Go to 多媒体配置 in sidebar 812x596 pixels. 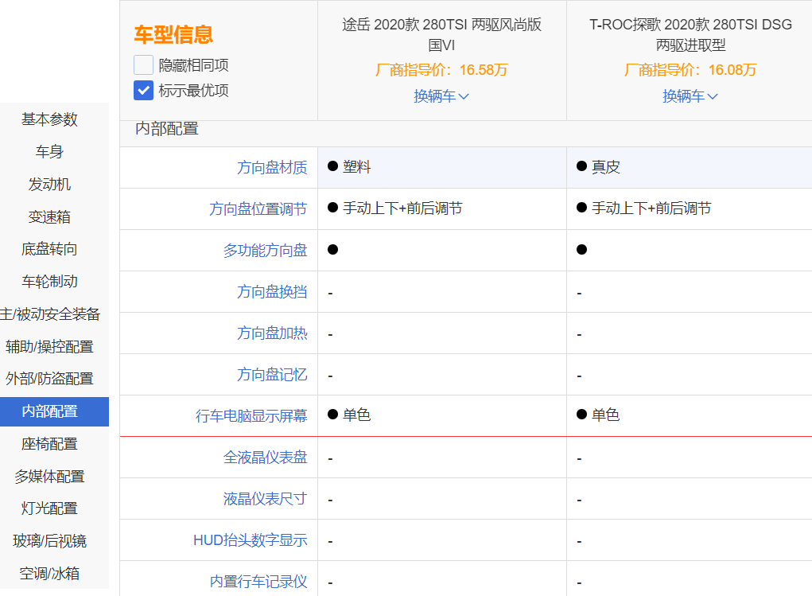49,477
